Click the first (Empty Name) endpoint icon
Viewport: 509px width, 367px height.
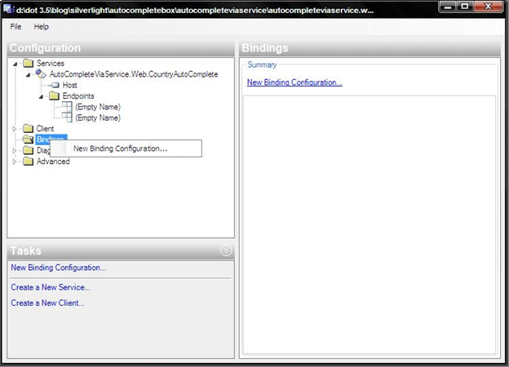point(67,107)
